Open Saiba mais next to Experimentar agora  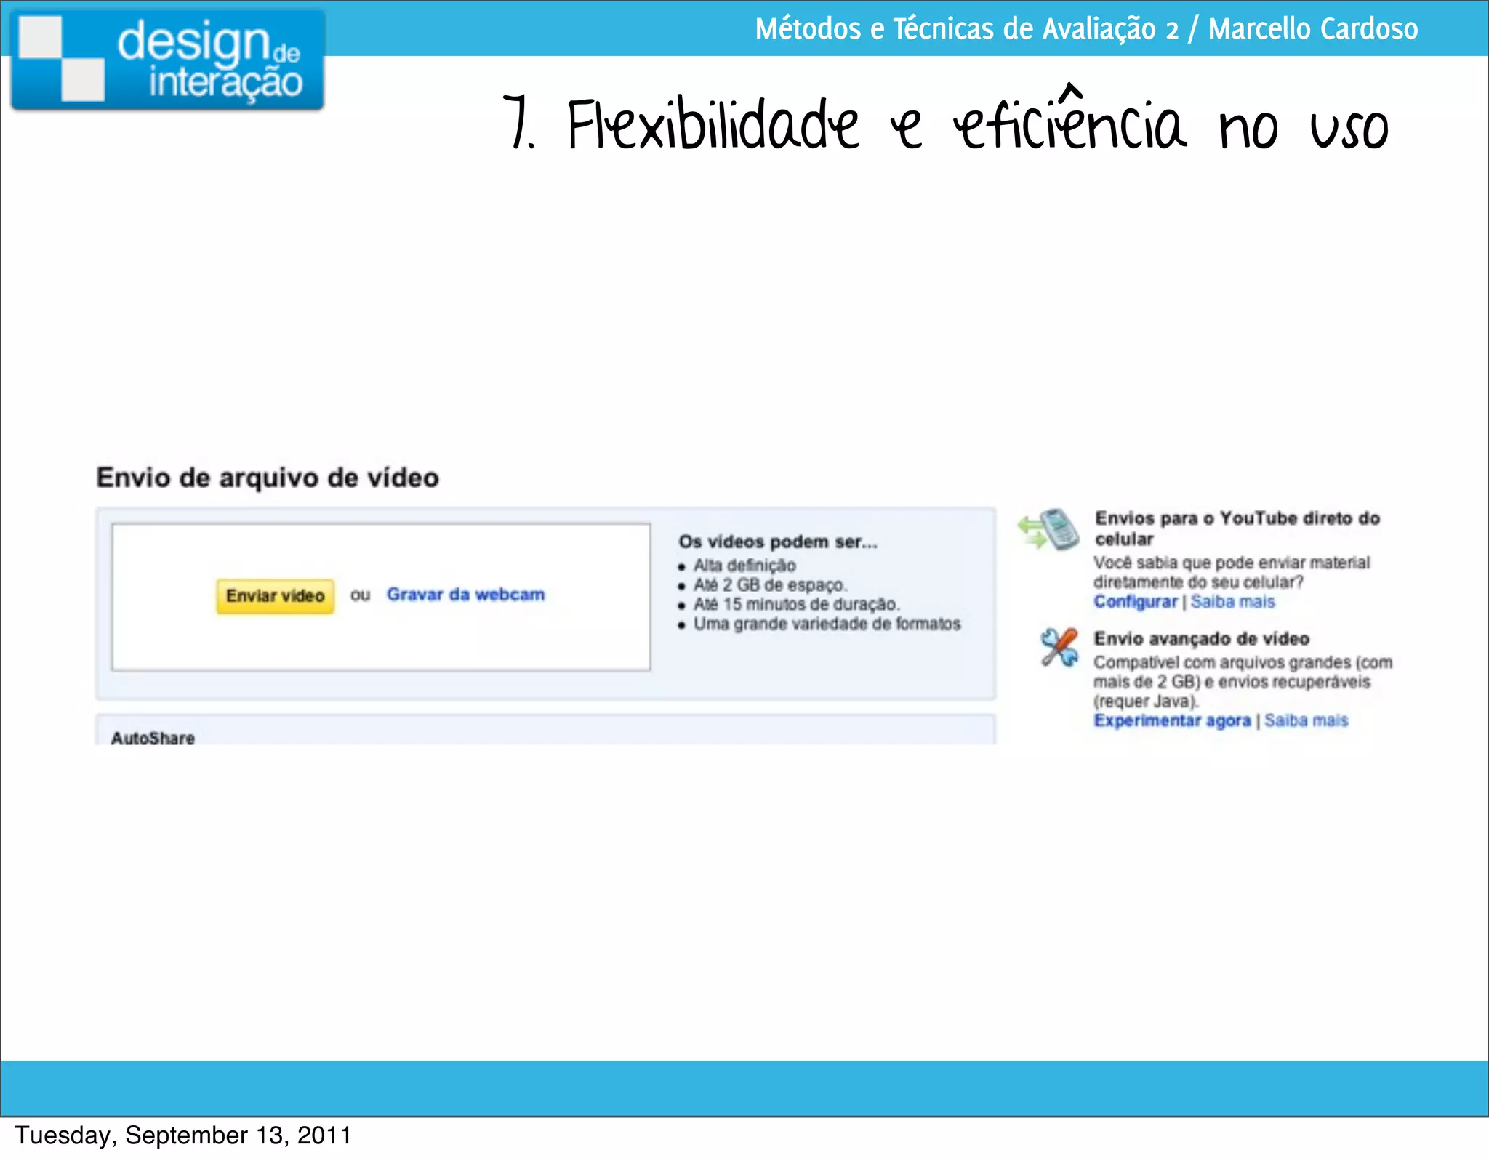click(x=1306, y=720)
